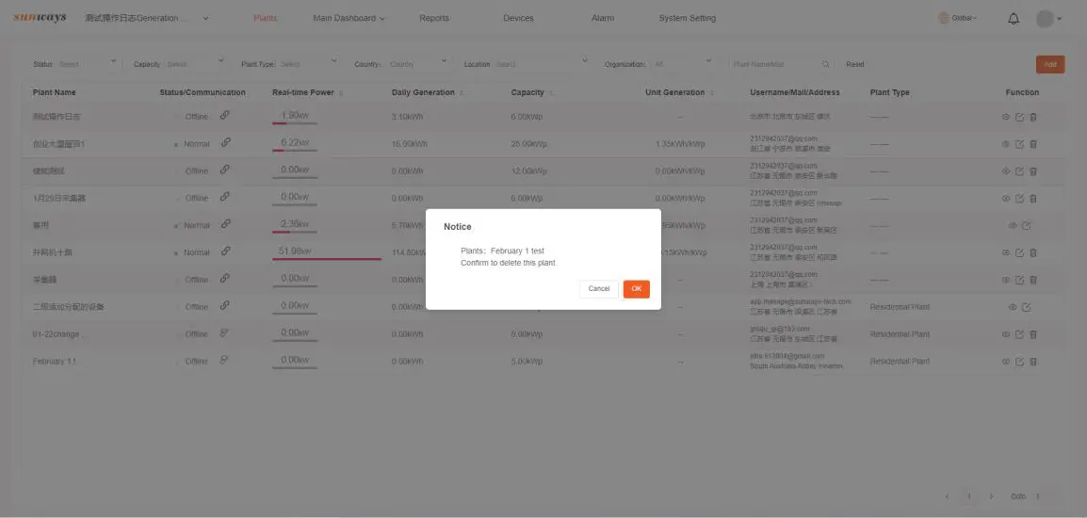
Task: Edit the 01-22change plant
Action: pyautogui.click(x=1019, y=334)
